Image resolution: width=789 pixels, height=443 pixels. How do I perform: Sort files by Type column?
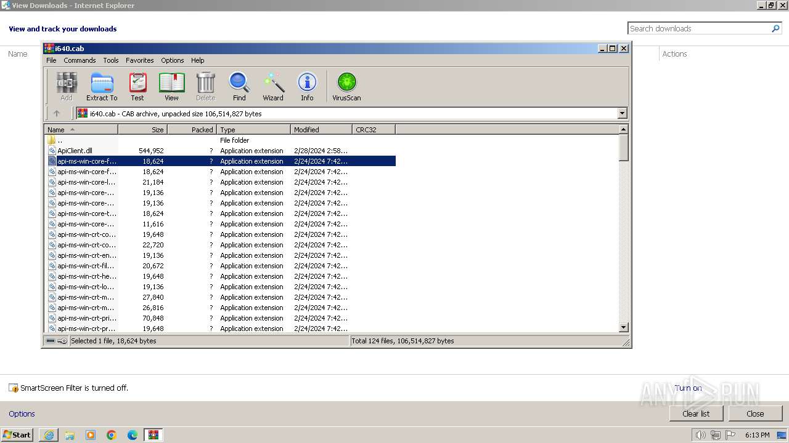[254, 130]
